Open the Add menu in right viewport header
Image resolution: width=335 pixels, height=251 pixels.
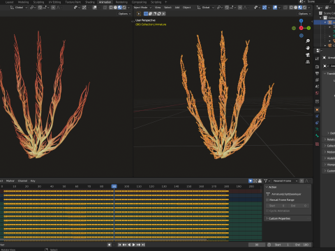[x=177, y=8]
